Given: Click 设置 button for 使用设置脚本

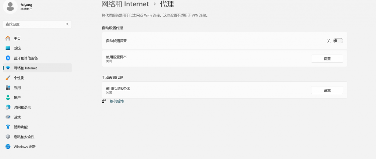Looking at the screenshot, I should pos(327,59).
